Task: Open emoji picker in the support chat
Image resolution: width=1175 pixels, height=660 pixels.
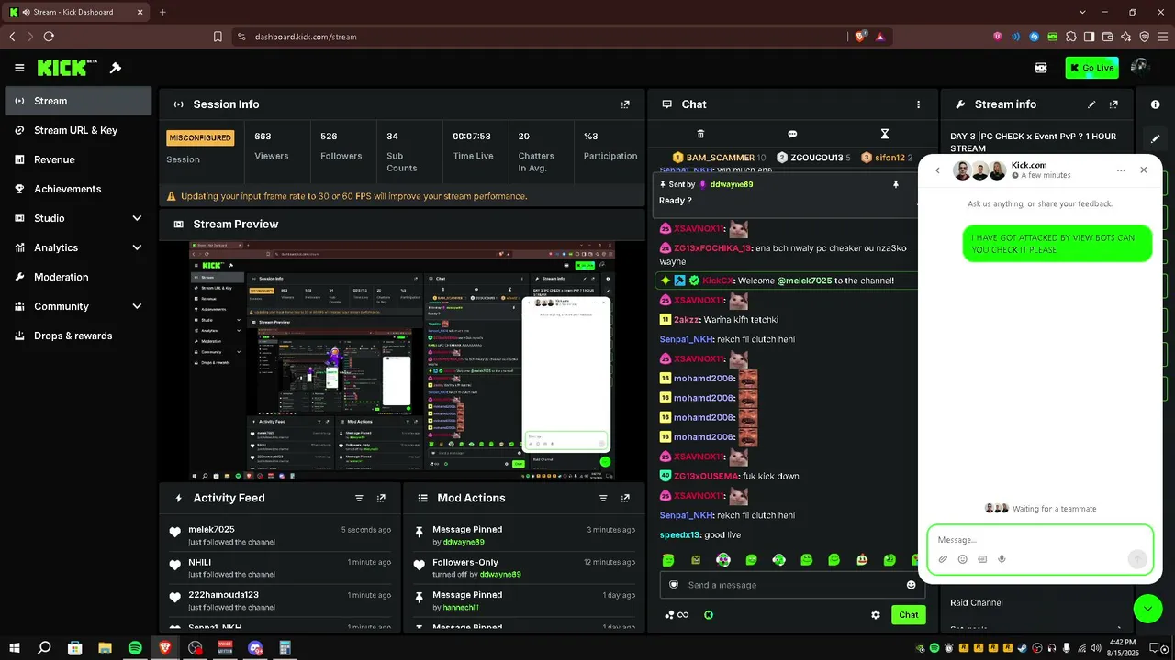Action: (x=962, y=559)
